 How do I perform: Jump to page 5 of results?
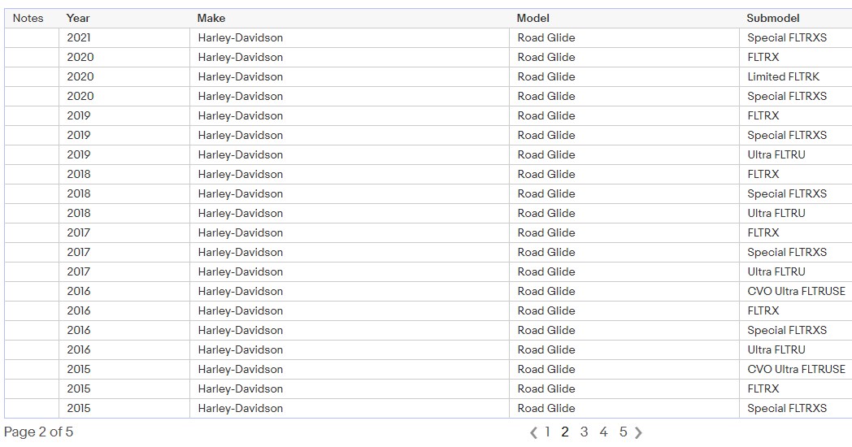(623, 432)
